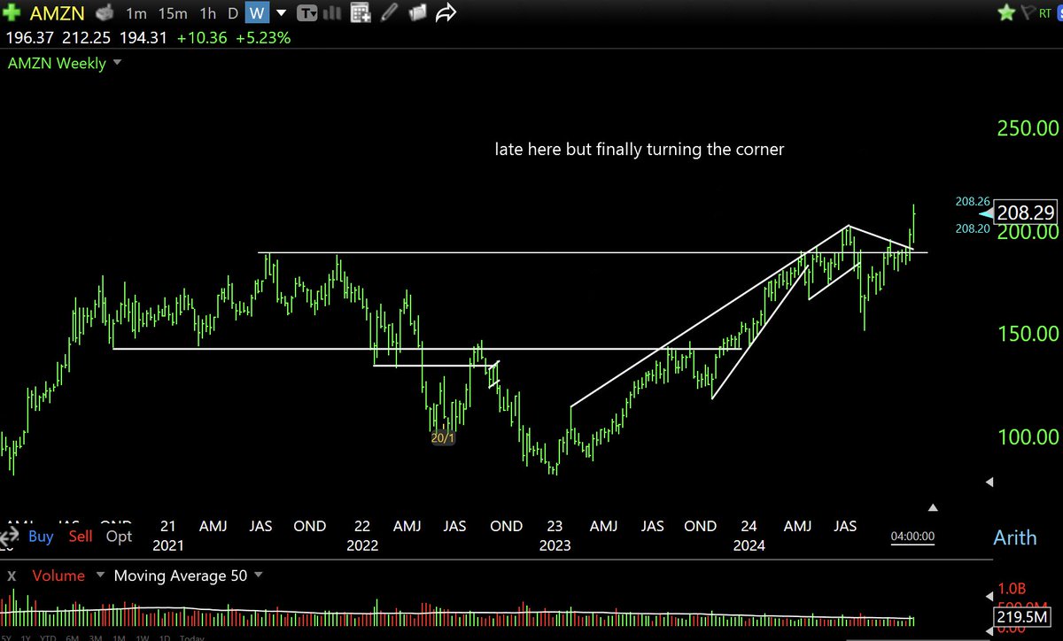The image size is (1063, 641).
Task: Click the 2022 year label on time axis
Action: [362, 545]
